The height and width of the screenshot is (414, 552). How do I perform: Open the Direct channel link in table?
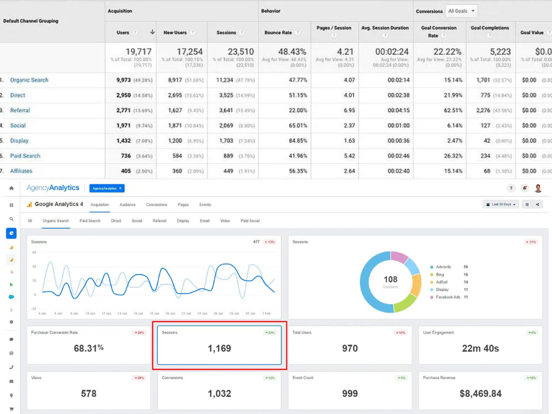pos(18,95)
